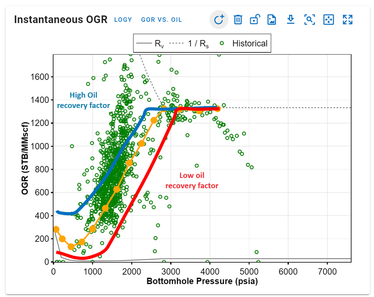Click the 3000 x-axis tick label
The height and width of the screenshot is (297, 374).
[x=171, y=271]
